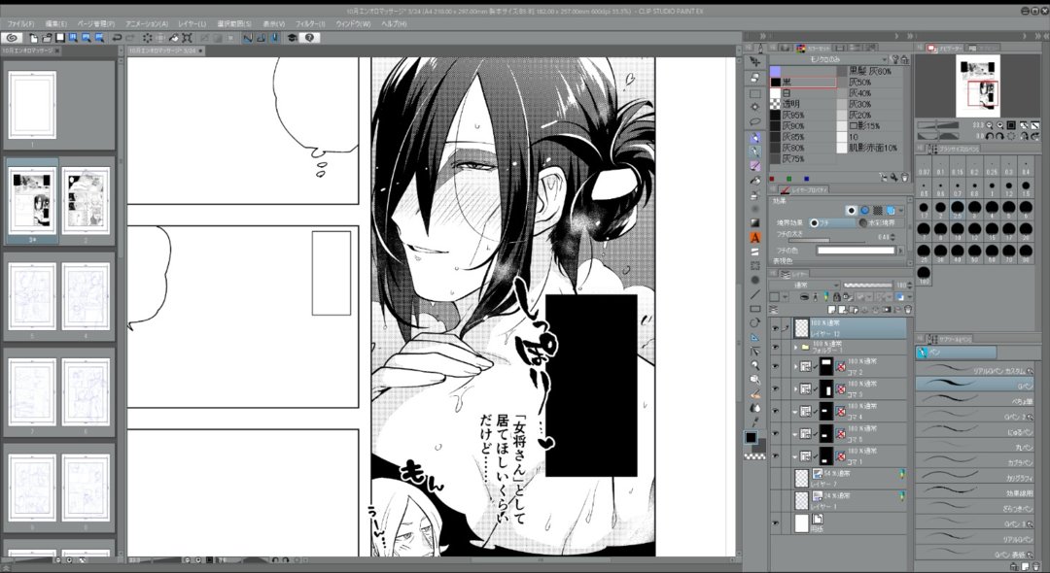The image size is (1050, 573).
Task: Select the Zoom magnifier tool
Action: pos(754,366)
